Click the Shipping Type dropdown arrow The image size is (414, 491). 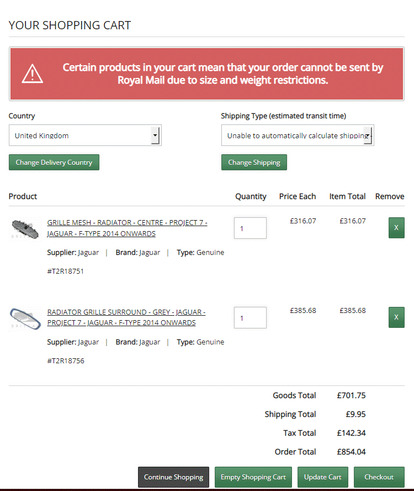[x=368, y=135]
